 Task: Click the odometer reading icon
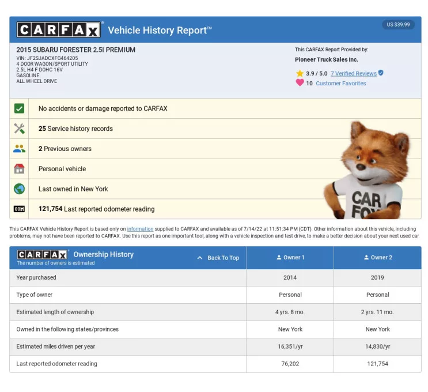click(x=19, y=209)
